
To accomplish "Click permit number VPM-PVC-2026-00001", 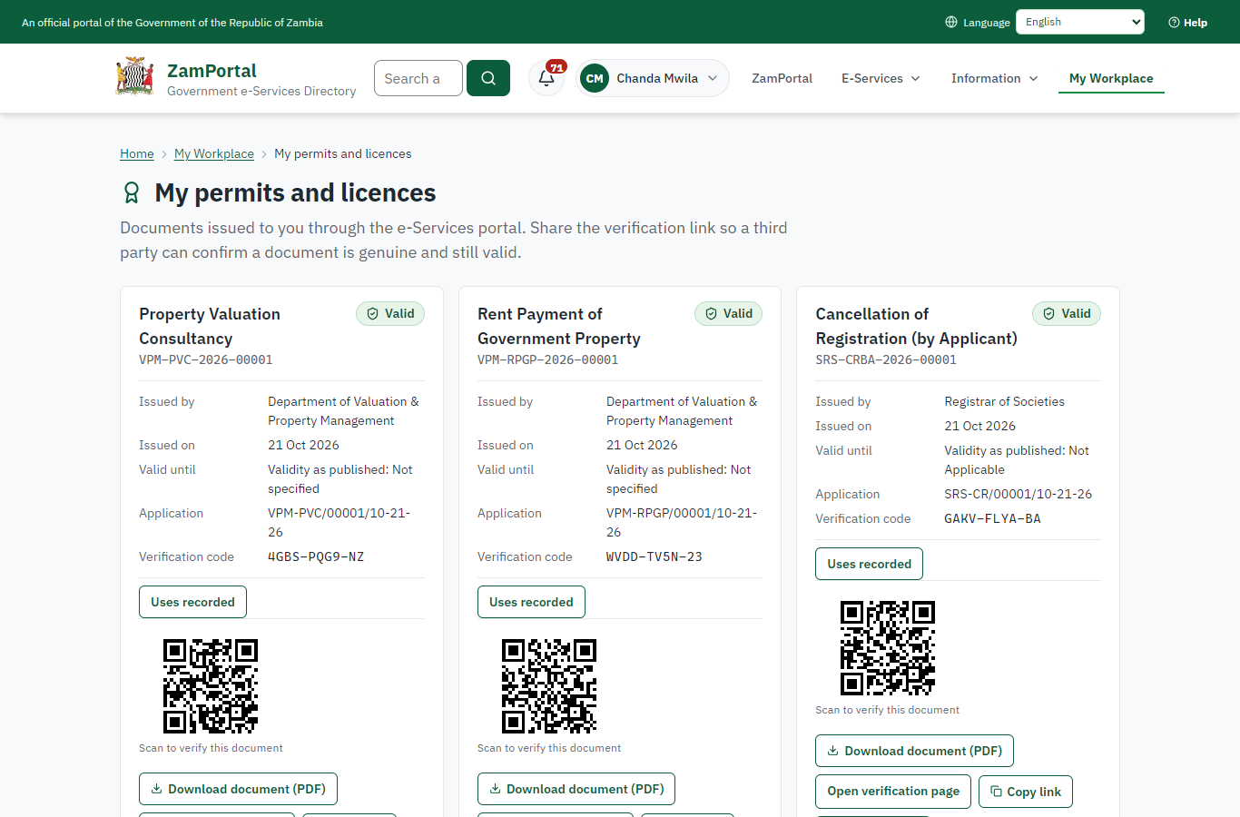I will coord(206,359).
